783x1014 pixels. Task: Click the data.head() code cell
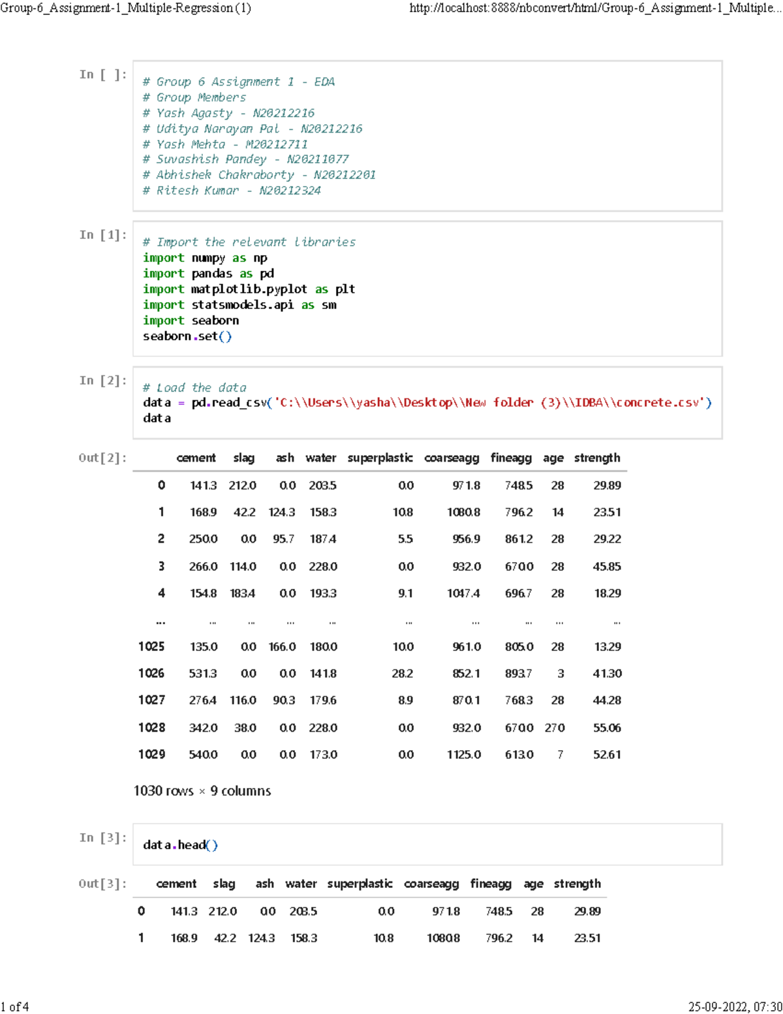point(181,844)
